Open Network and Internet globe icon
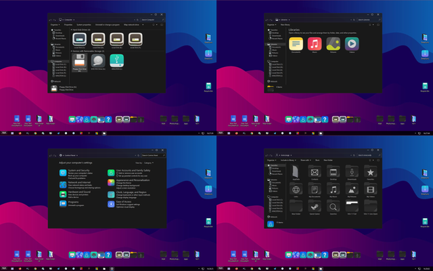Image resolution: width=433 pixels, height=271 pixels. click(x=63, y=184)
